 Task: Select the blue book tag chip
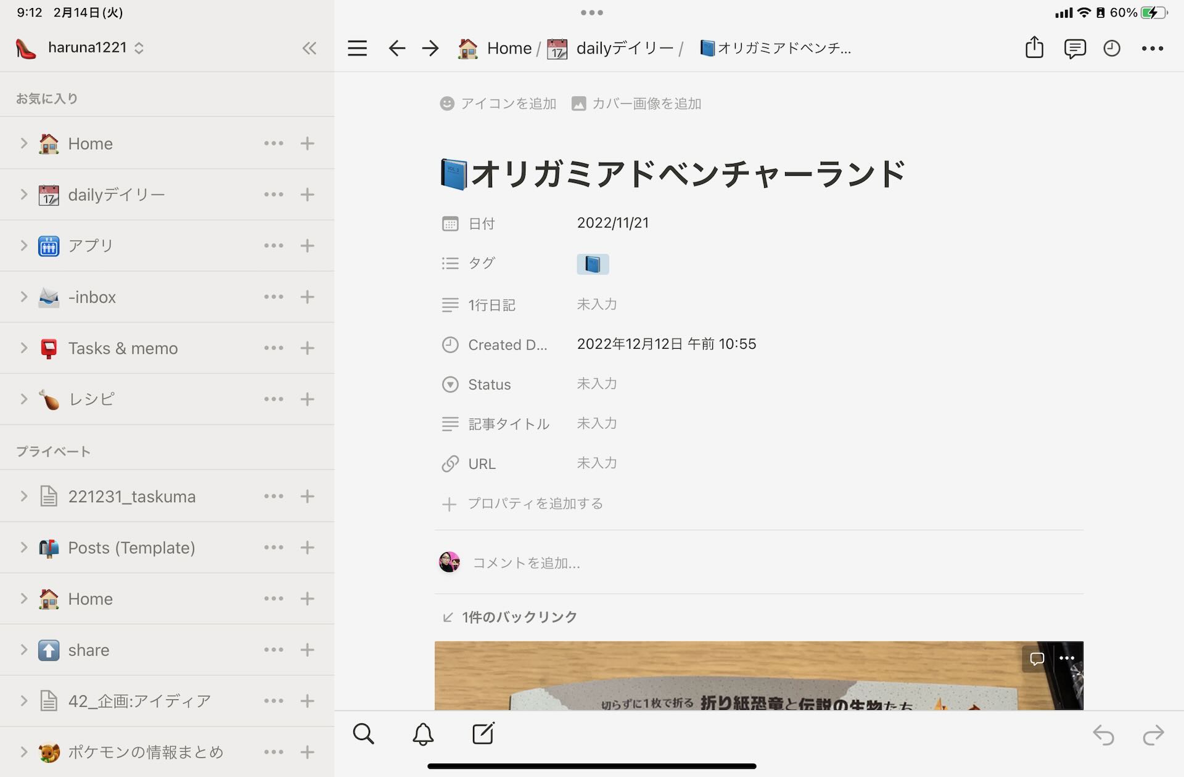point(593,264)
